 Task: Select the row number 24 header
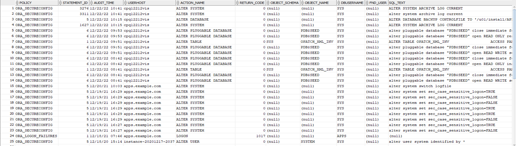12,136
